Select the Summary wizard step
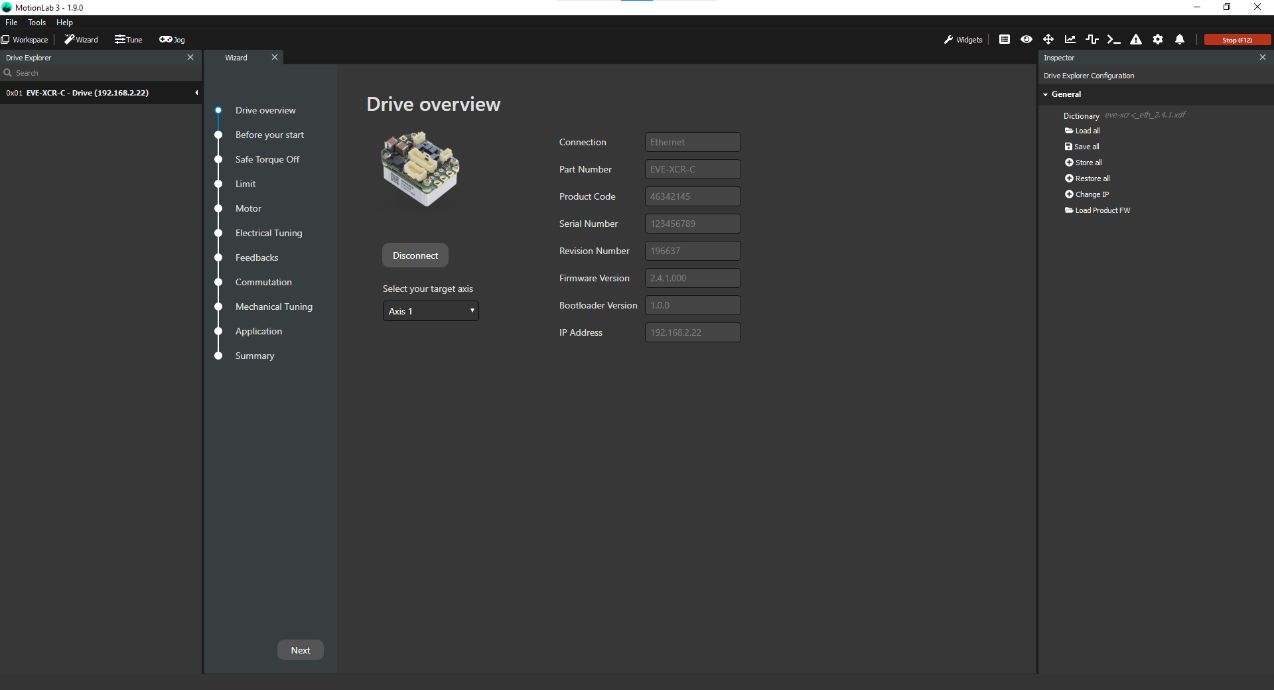 tap(254, 356)
